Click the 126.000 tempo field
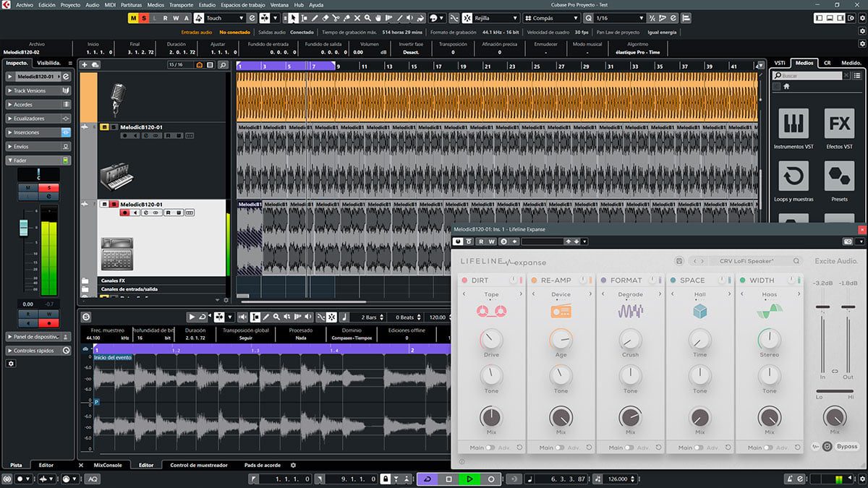The height and width of the screenshot is (488, 868). click(x=617, y=479)
